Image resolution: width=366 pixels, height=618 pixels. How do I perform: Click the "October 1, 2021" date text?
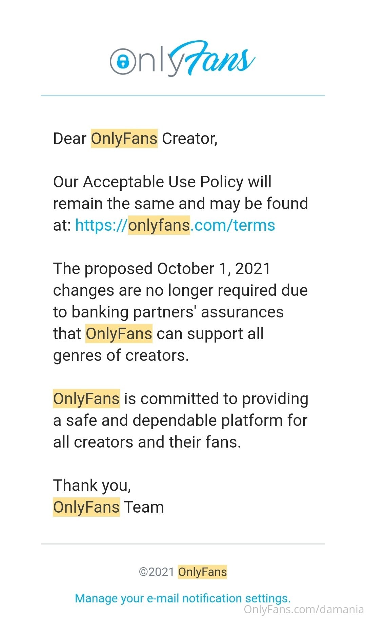tap(213, 269)
